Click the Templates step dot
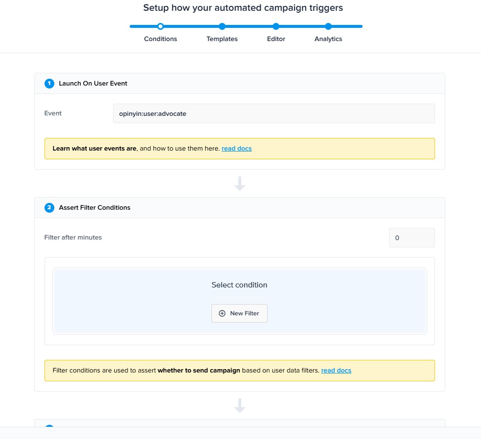This screenshot has width=481, height=439. (x=222, y=26)
